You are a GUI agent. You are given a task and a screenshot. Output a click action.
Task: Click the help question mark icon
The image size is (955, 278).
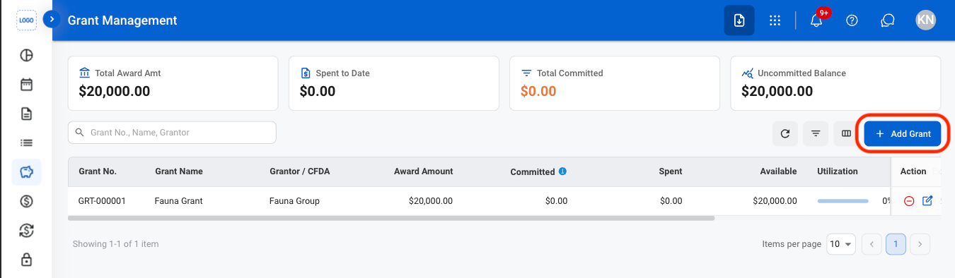point(852,20)
